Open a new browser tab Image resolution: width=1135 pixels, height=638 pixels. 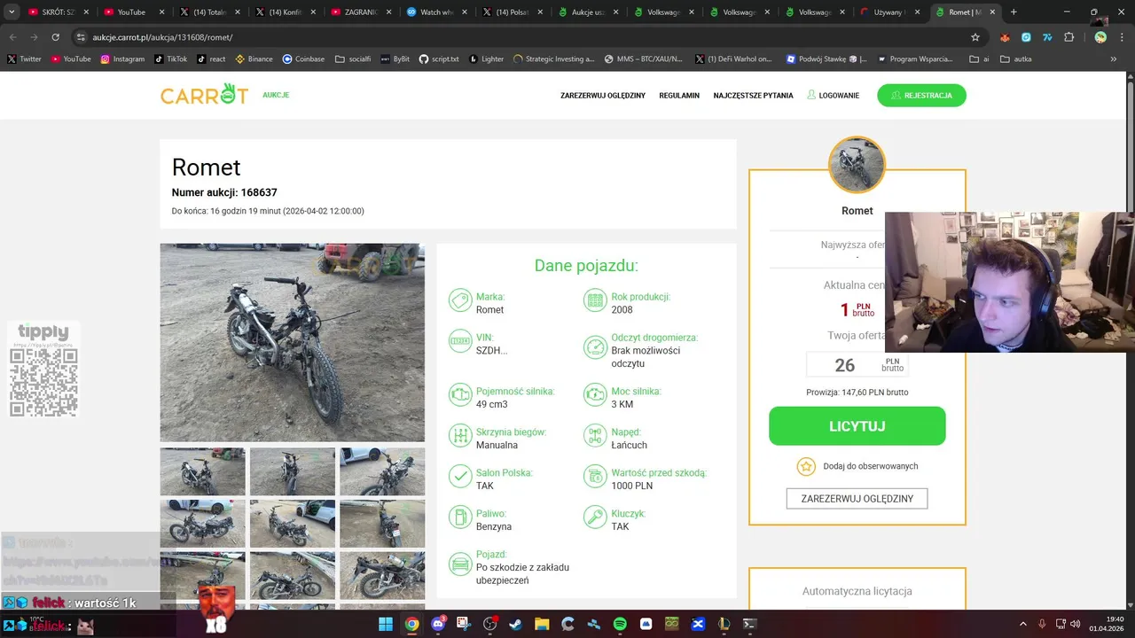(1014, 12)
